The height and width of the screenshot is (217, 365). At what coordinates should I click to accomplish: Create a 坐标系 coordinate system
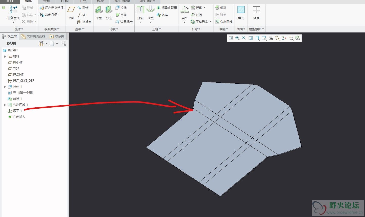tap(84, 22)
